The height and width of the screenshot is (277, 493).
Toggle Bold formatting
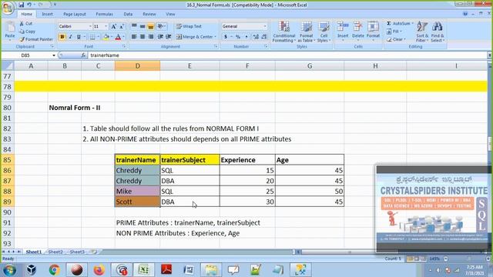coord(62,37)
